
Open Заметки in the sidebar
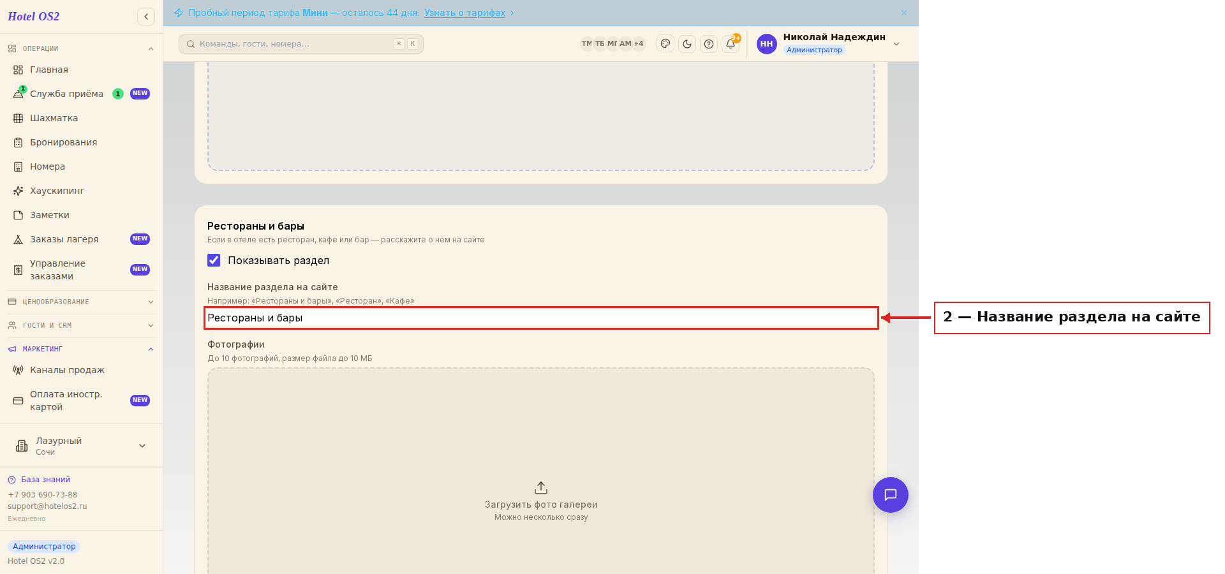point(81,215)
